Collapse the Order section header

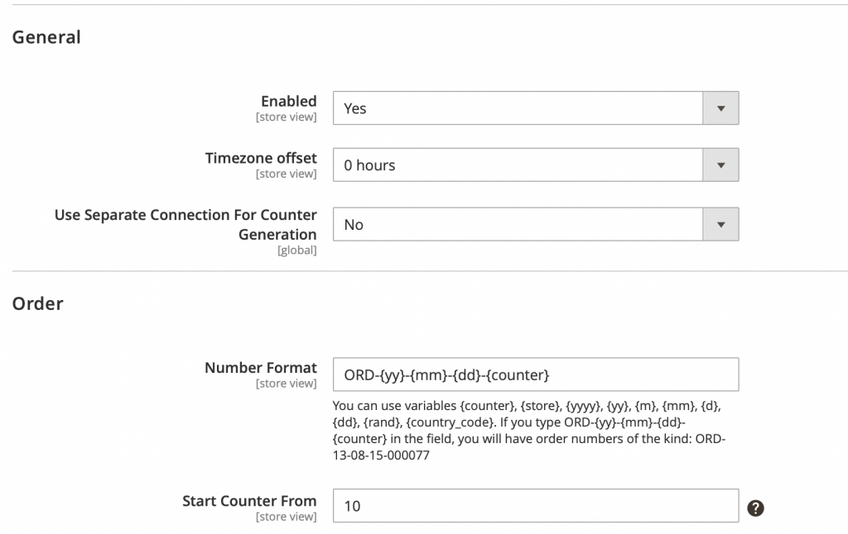click(38, 303)
